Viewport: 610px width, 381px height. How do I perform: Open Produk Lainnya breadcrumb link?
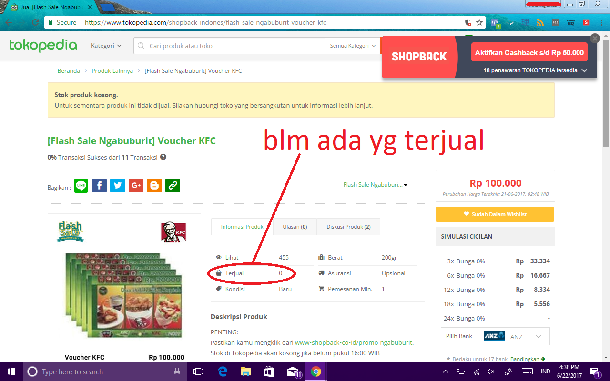[112, 71]
